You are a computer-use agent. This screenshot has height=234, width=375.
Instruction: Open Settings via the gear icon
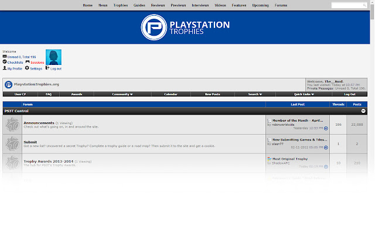click(x=27, y=68)
